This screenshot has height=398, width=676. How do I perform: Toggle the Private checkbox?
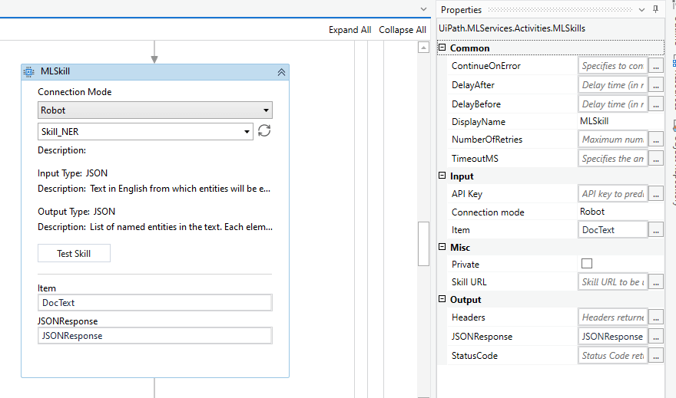pyautogui.click(x=587, y=263)
